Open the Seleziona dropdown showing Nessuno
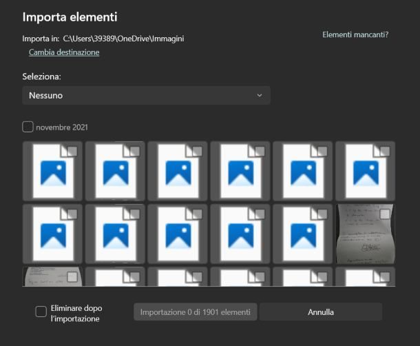 click(146, 95)
